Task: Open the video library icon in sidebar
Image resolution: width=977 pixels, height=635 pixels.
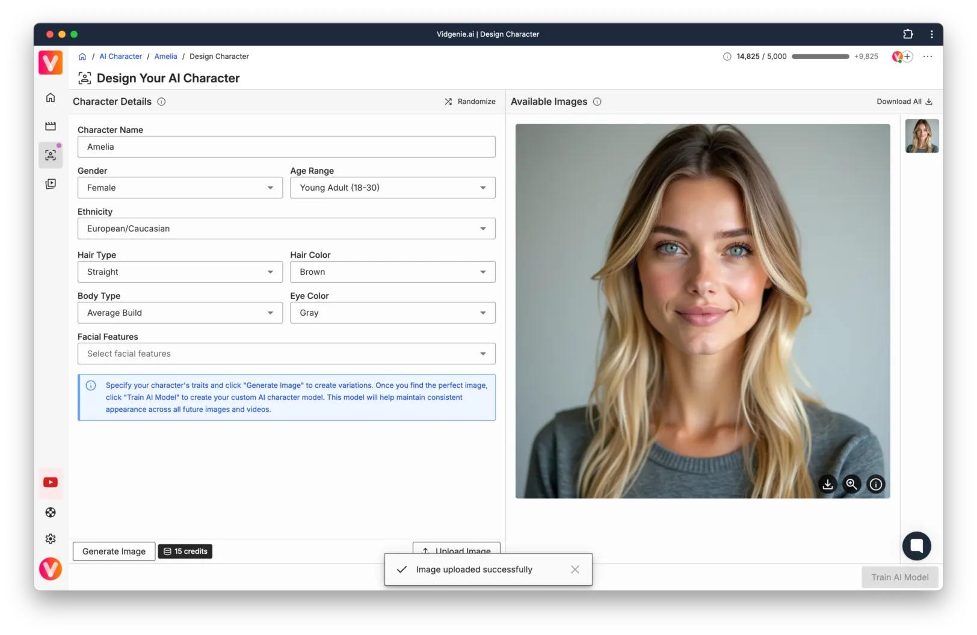Action: [51, 184]
